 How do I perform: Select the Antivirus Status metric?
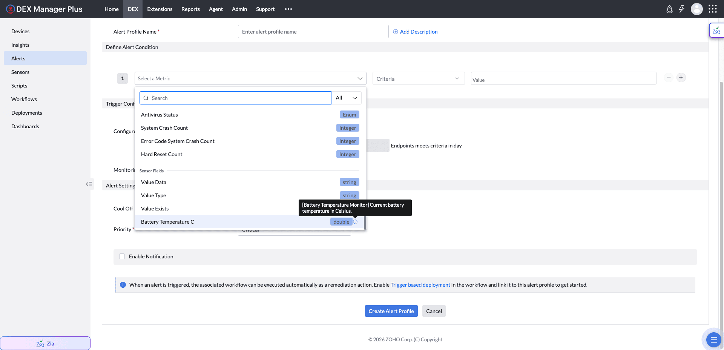pos(249,115)
